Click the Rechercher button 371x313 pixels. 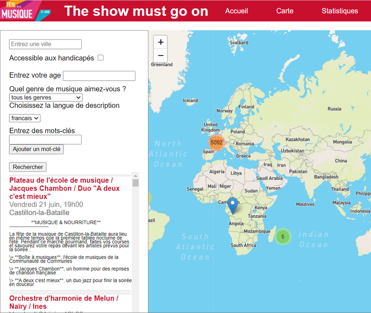click(x=27, y=167)
